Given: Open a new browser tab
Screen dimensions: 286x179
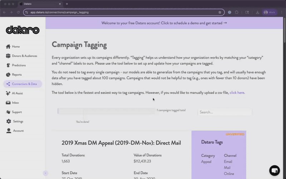Looking at the screenshot, I should [x=67, y=4].
